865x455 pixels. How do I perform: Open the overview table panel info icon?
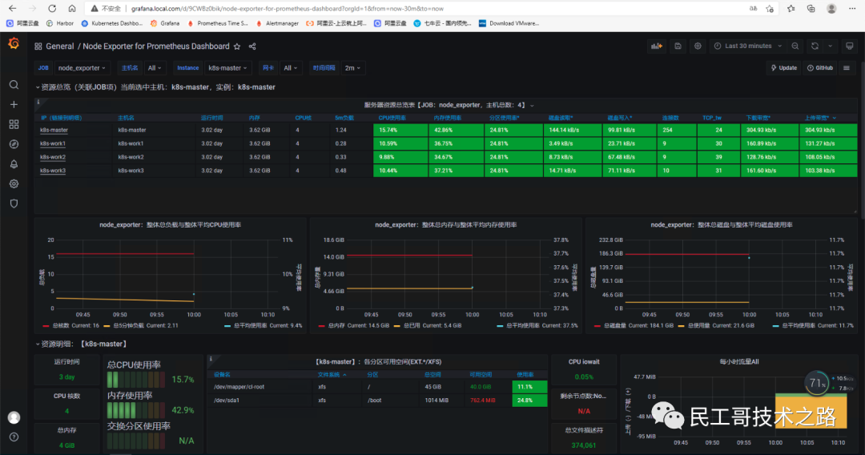38,102
